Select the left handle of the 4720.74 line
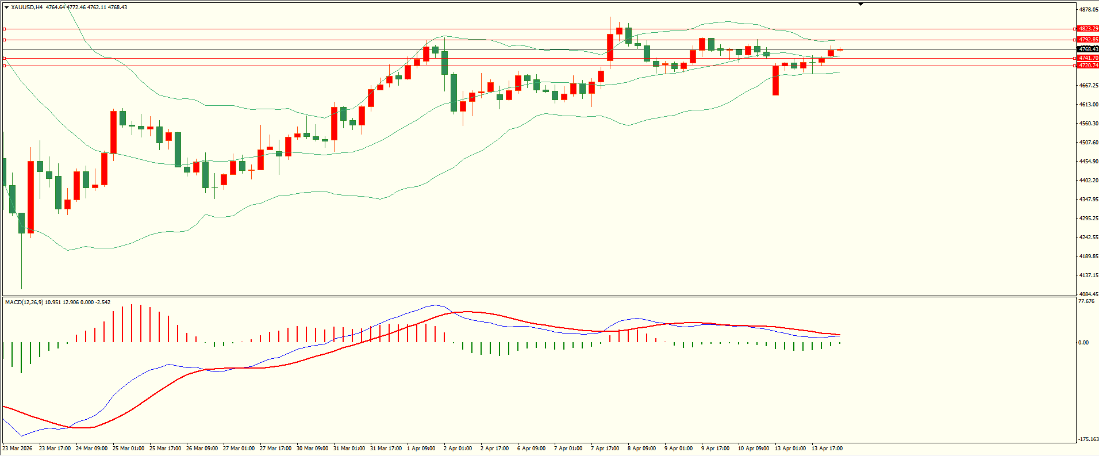 (x=5, y=66)
